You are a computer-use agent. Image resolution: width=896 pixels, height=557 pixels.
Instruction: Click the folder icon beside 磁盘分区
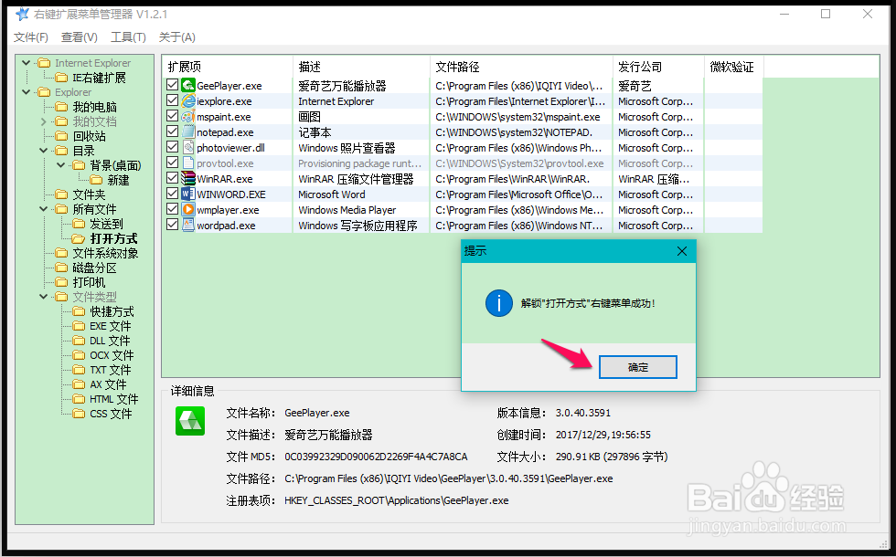pos(62,268)
